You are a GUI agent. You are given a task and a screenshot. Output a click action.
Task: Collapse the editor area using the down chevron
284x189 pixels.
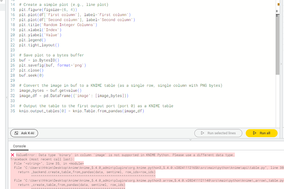(x=191, y=140)
